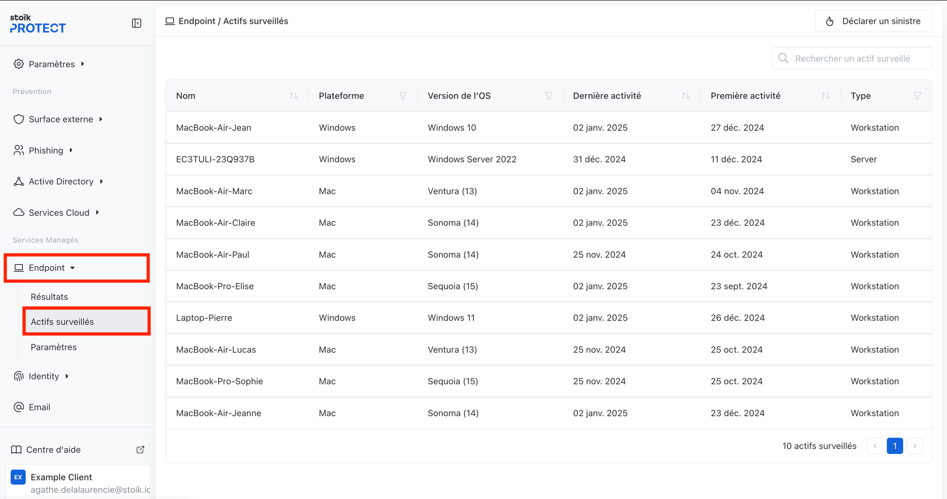Open Résultats under Endpoint
Image resolution: width=947 pixels, height=499 pixels.
point(49,297)
